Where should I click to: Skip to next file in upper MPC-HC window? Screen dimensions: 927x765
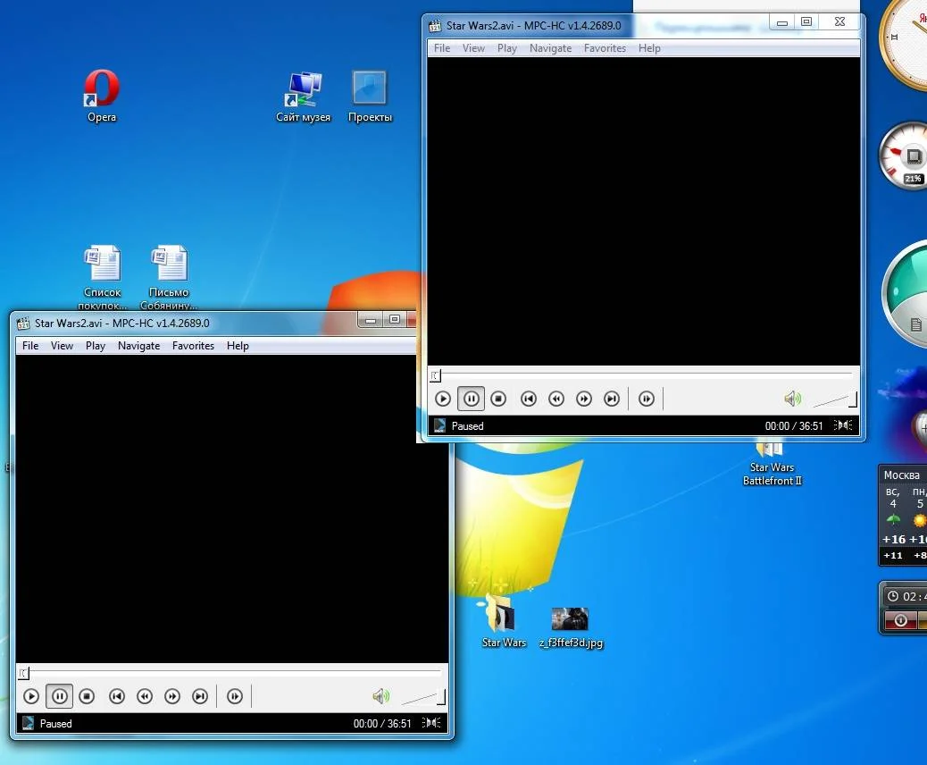click(x=612, y=399)
